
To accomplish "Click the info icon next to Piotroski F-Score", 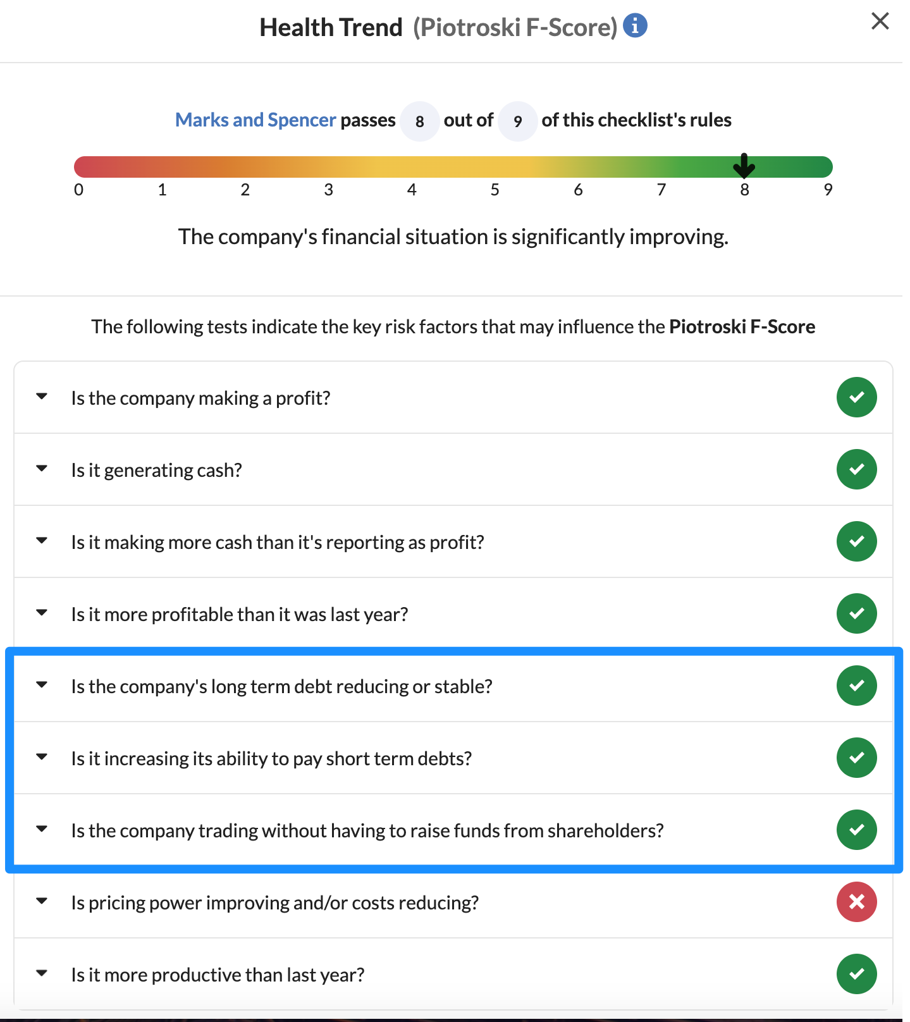I will pyautogui.click(x=634, y=25).
